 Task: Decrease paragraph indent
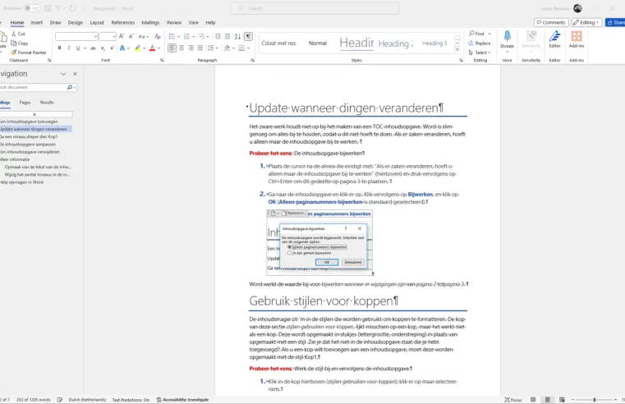click(218, 36)
